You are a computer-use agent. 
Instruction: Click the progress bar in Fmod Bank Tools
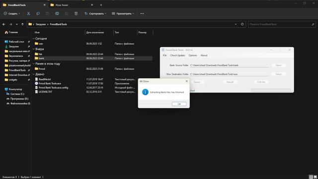tap(271, 90)
